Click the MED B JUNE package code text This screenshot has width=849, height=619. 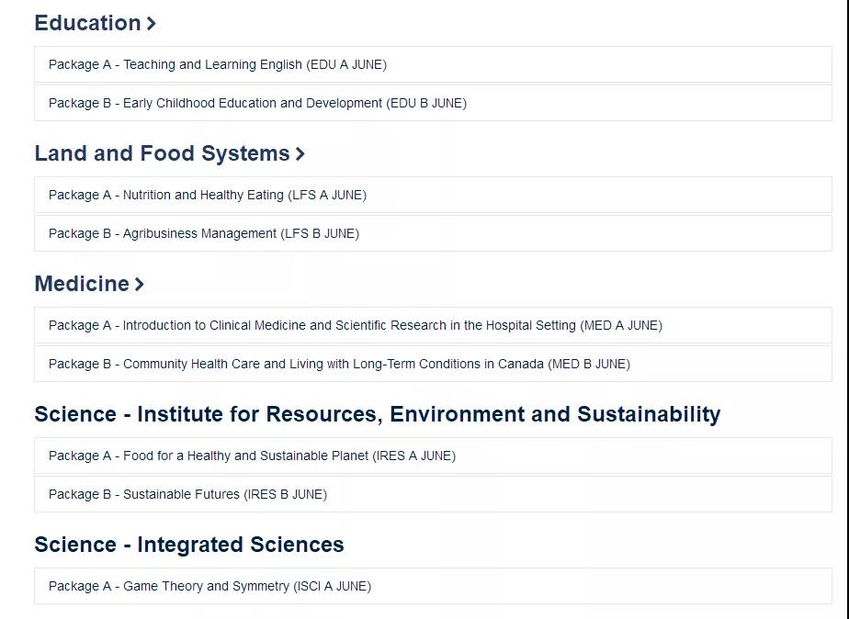(x=589, y=365)
